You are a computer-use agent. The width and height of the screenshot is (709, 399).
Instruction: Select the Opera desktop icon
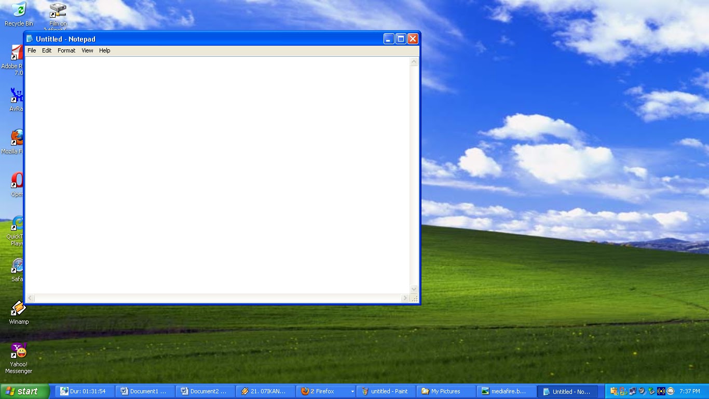pyautogui.click(x=17, y=184)
